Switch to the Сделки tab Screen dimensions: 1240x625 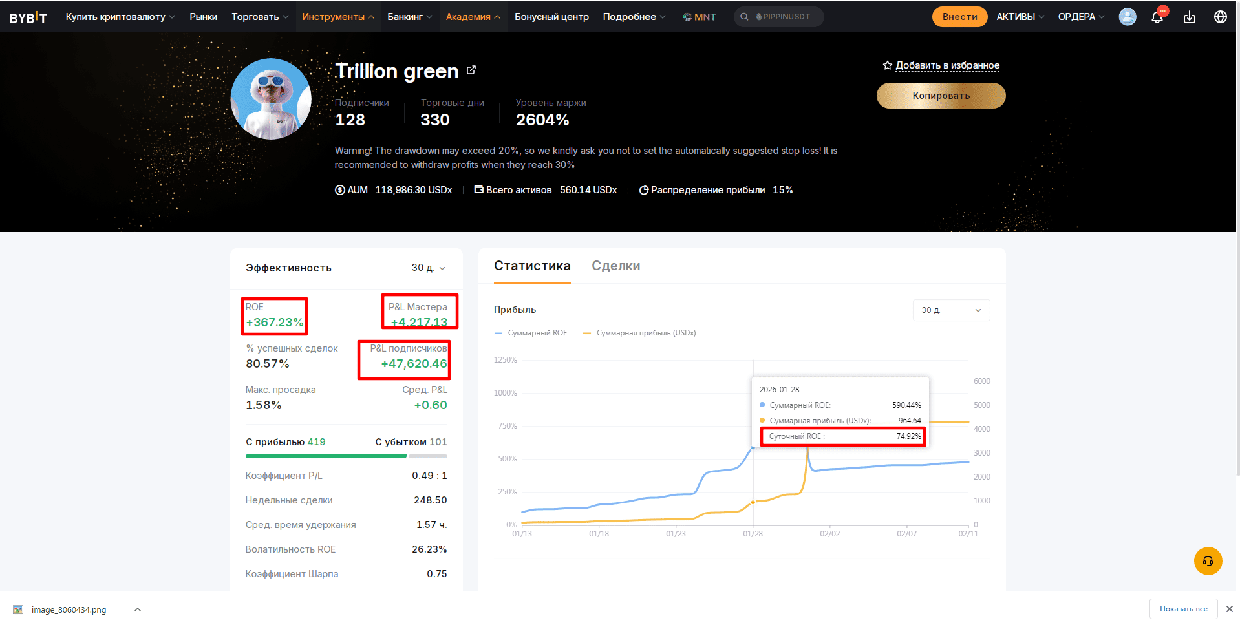point(616,266)
